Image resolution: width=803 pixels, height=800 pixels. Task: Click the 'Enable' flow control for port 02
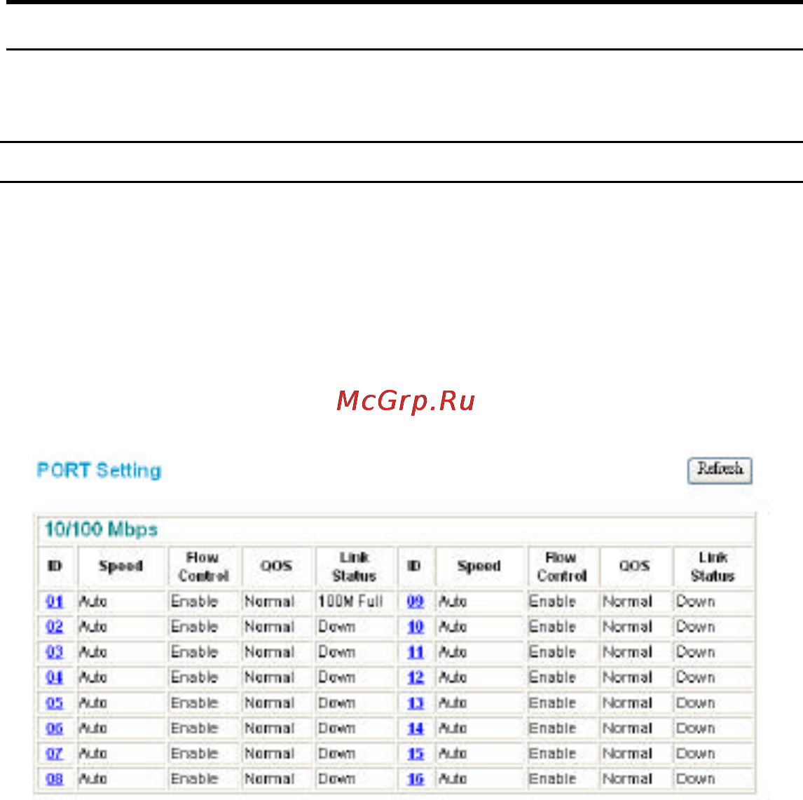point(195,626)
